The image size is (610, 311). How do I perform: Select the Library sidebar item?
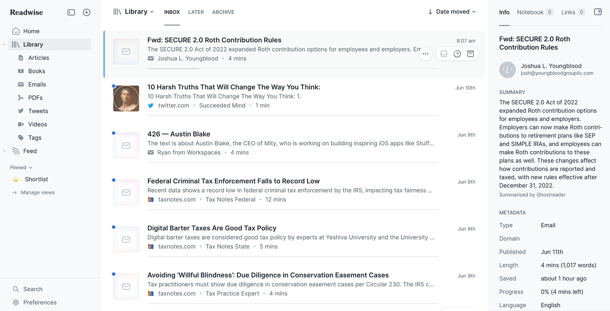pyautogui.click(x=50, y=44)
